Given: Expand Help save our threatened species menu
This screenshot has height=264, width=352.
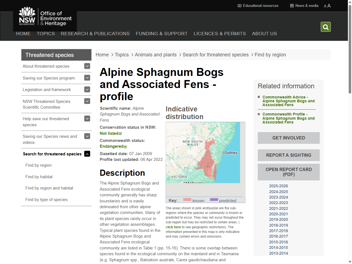Looking at the screenshot, I should [x=87, y=119].
